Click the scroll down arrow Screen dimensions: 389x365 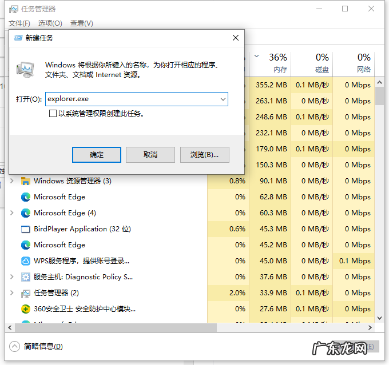tap(379, 318)
